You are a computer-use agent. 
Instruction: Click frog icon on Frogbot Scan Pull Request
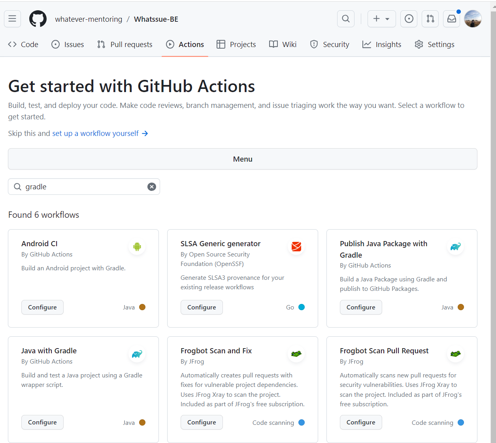coord(456,354)
